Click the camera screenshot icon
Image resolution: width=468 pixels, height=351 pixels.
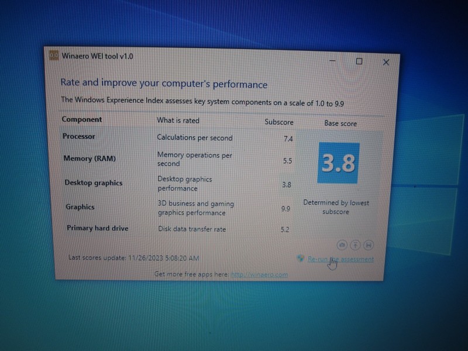coord(342,245)
